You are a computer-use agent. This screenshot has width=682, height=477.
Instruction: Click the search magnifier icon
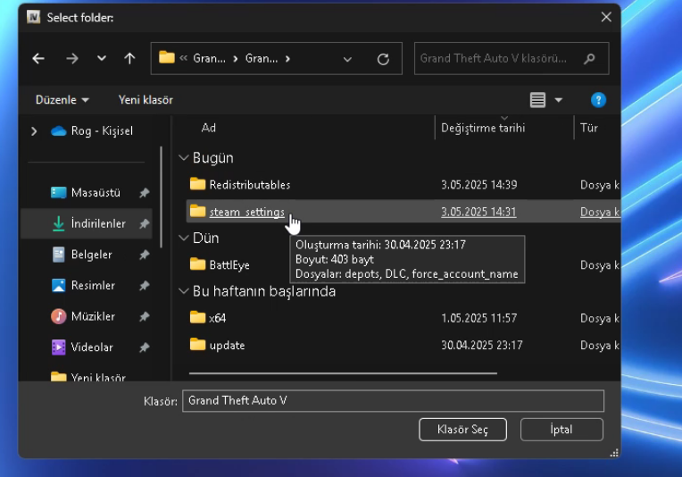(x=589, y=58)
